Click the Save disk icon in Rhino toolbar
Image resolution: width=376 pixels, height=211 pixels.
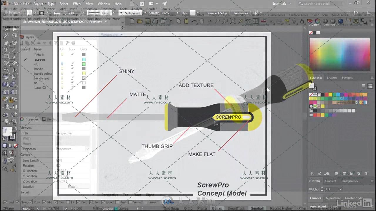coord(148,21)
